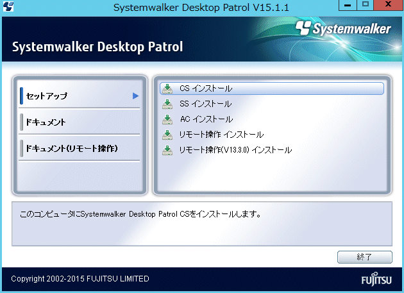Image resolution: width=404 pixels, height=293 pixels.
Task: Select the セットアップ menu item
Action: coord(47,96)
